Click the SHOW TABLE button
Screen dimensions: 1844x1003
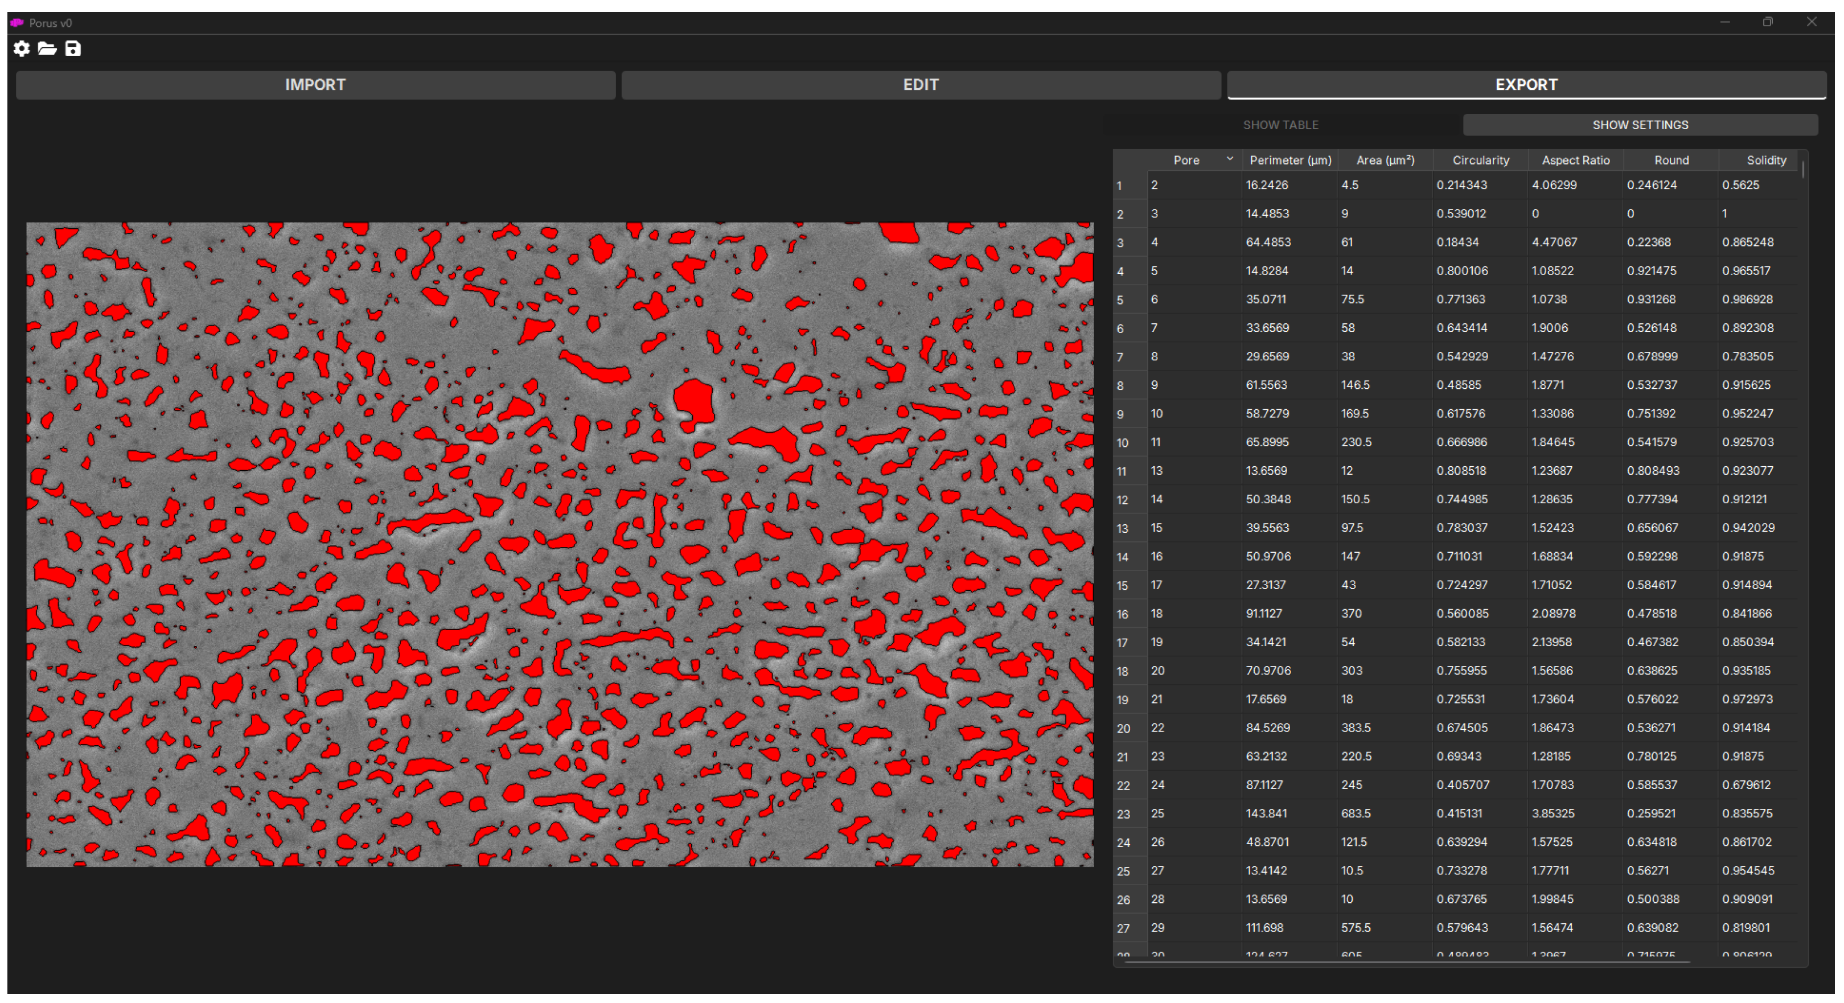click(1280, 125)
